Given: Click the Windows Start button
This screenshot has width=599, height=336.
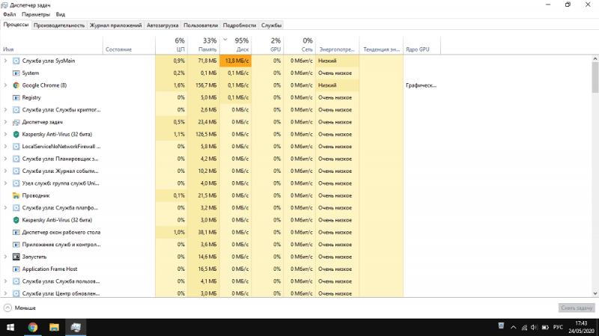Looking at the screenshot, I should 10,327.
